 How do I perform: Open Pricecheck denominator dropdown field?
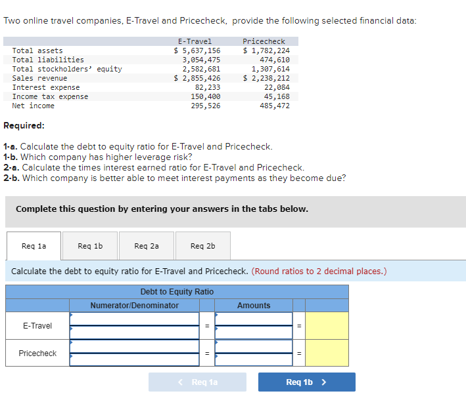(134, 359)
